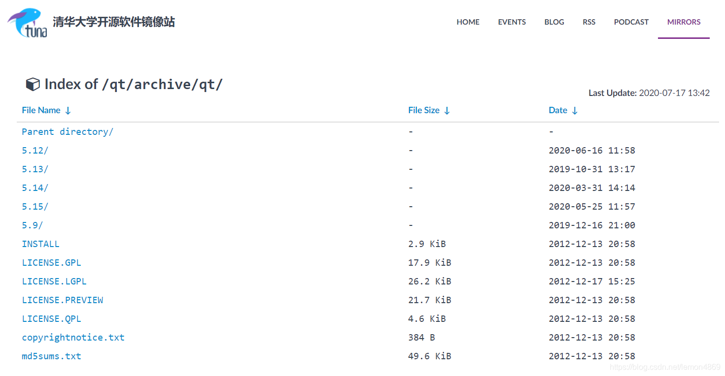
Task: Open md5sums.txt file
Action: pyautogui.click(x=51, y=356)
